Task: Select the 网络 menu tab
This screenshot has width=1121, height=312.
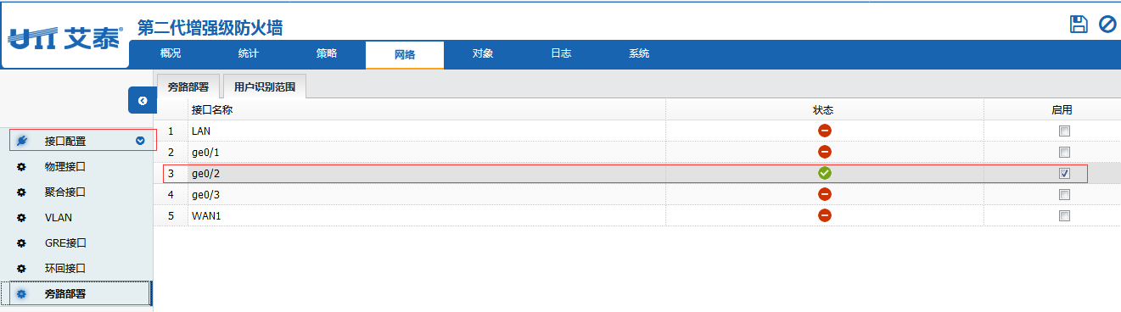Action: tap(405, 54)
